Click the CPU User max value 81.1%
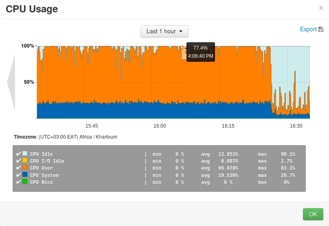The image size is (329, 226). pos(288,168)
